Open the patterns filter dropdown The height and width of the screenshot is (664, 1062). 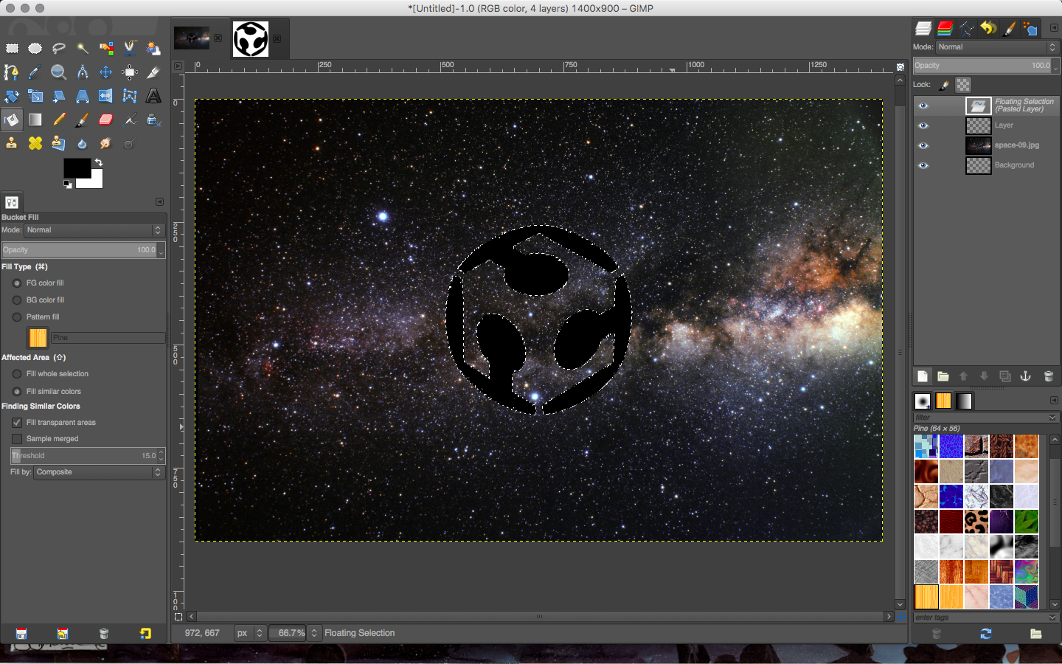(x=1052, y=418)
